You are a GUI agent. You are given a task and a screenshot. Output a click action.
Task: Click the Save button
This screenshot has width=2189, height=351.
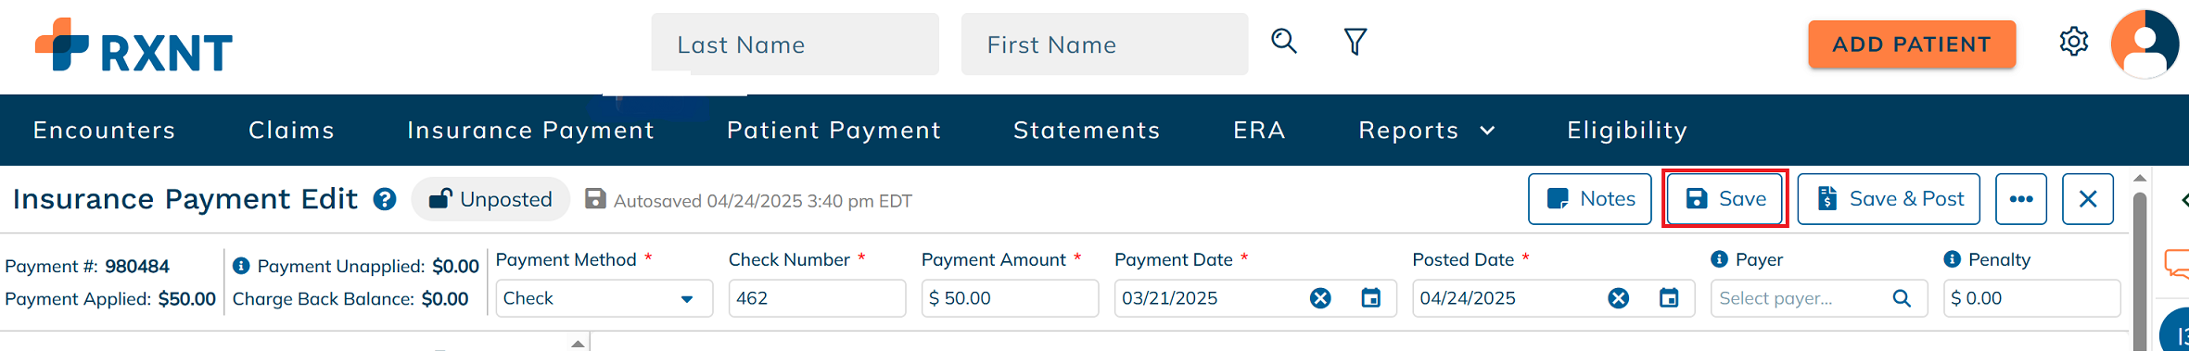1725,199
